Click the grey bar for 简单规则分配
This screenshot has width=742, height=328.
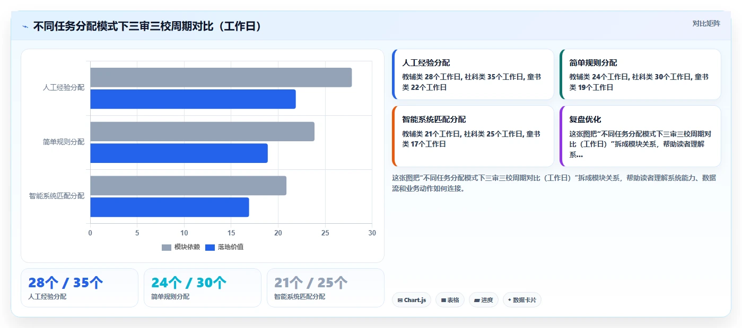[202, 131]
